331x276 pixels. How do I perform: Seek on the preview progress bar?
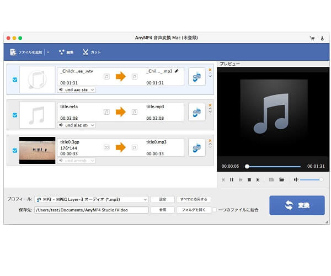point(274,167)
